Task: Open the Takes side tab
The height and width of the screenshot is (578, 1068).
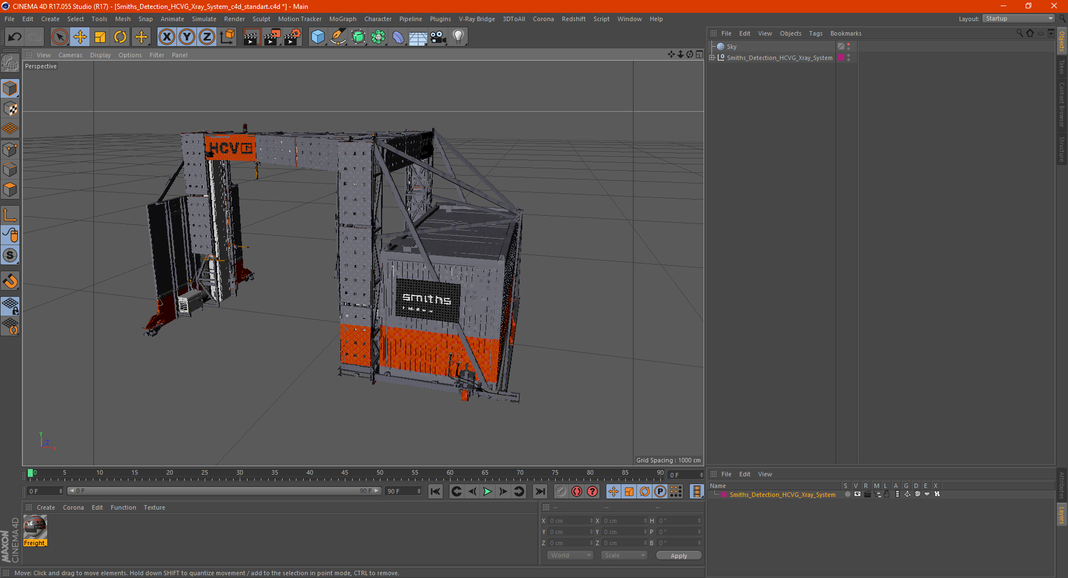Action: 1061,67
